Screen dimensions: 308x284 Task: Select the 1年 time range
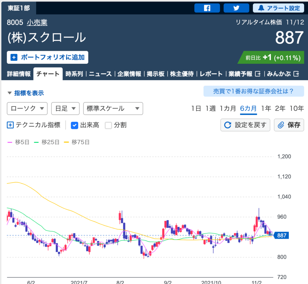[266, 108]
